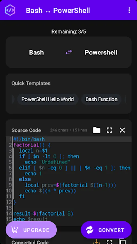Open the three-dot overflow menu
The height and width of the screenshot is (244, 137).
[129, 10]
